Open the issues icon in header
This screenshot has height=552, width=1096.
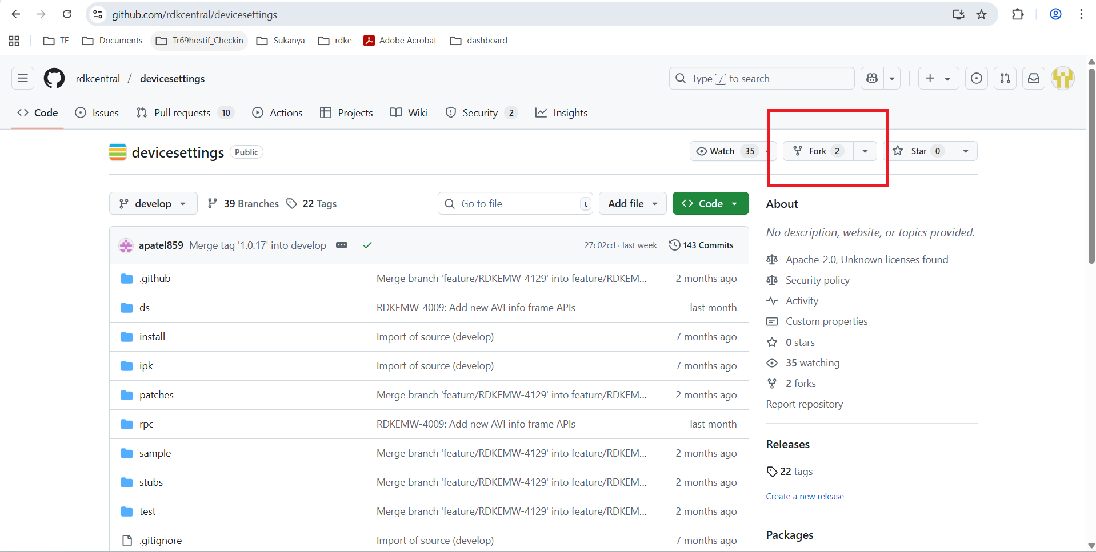click(977, 78)
